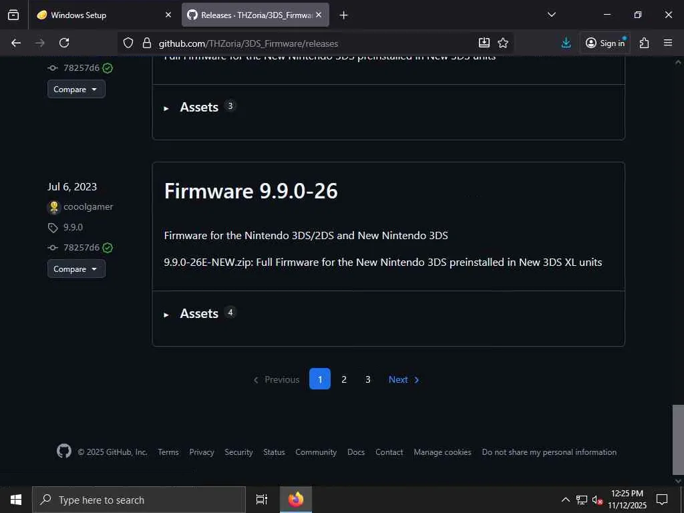Show hidden system tray icons
The height and width of the screenshot is (513, 684).
click(565, 500)
